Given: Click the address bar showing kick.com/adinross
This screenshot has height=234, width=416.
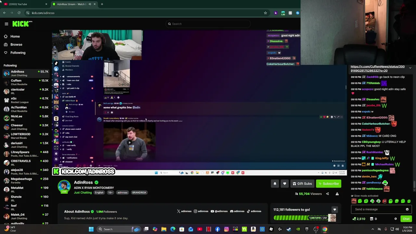Looking at the screenshot, I should (x=146, y=13).
